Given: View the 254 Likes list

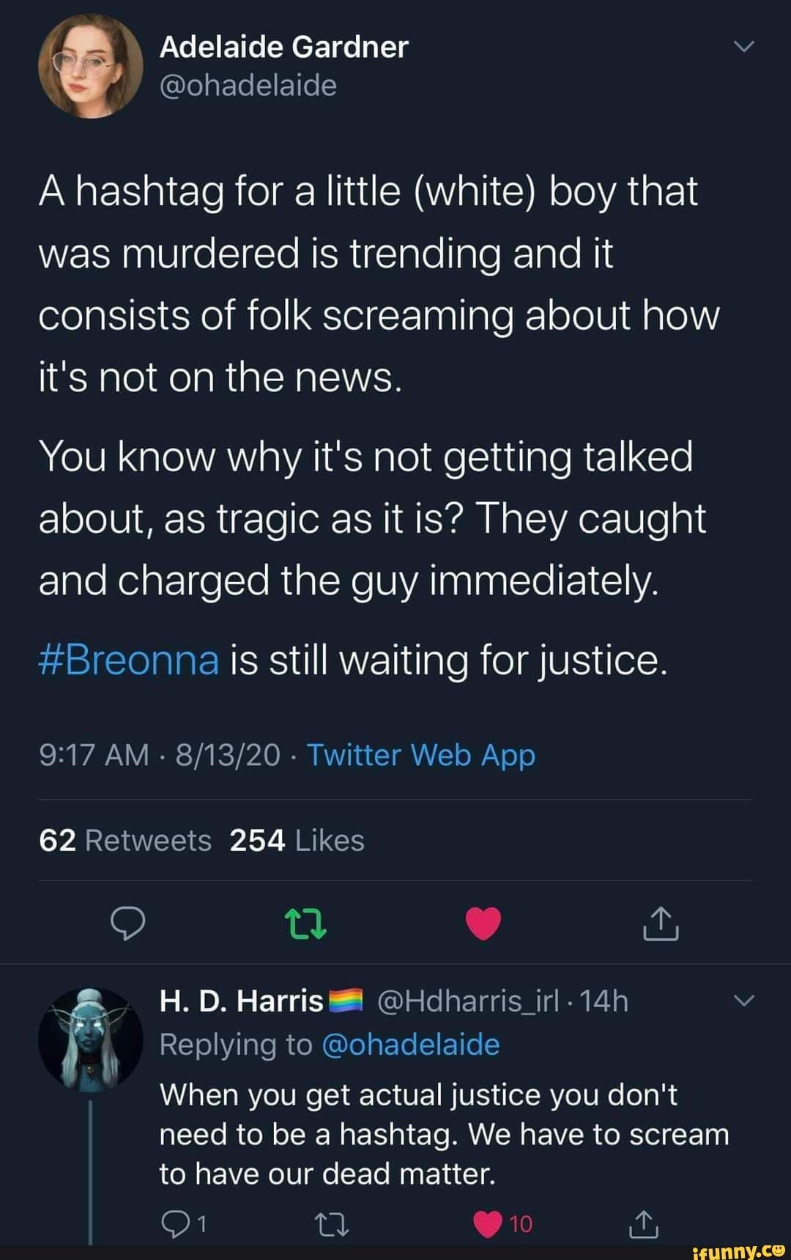Looking at the screenshot, I should click(297, 841).
